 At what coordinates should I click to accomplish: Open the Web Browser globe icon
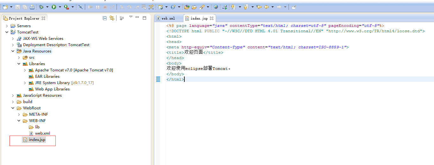coord(216,7)
